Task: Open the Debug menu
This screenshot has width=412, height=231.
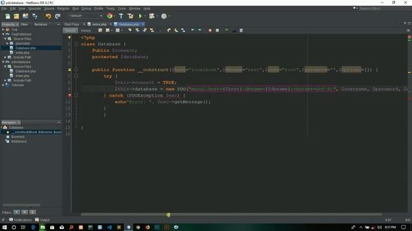Action: [x=86, y=8]
